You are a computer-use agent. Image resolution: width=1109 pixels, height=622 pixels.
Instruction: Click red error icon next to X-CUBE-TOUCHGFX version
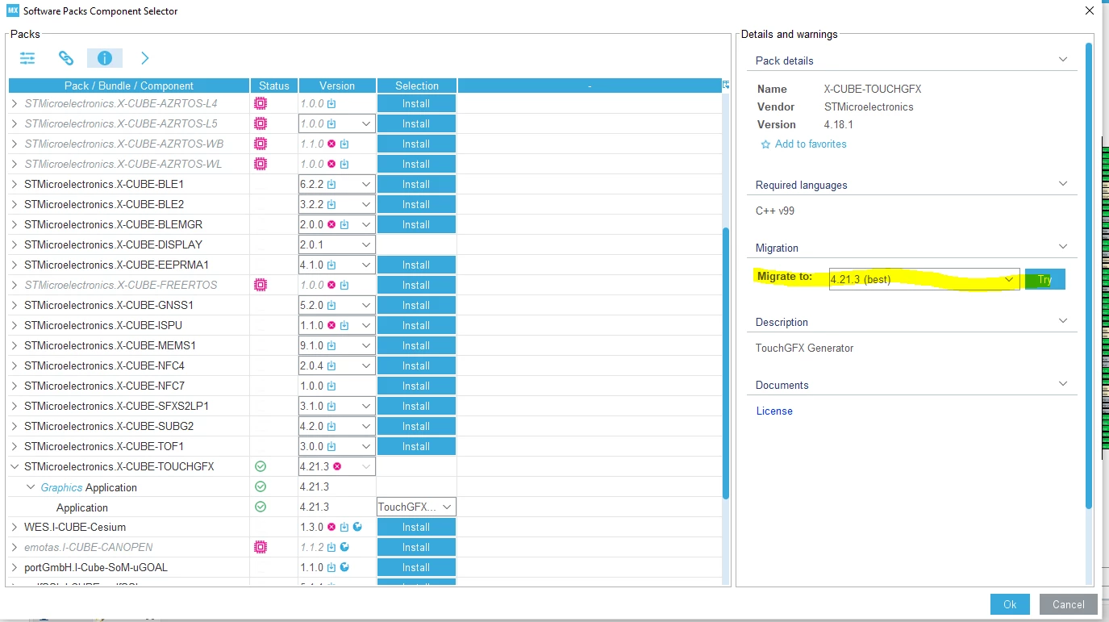(337, 466)
